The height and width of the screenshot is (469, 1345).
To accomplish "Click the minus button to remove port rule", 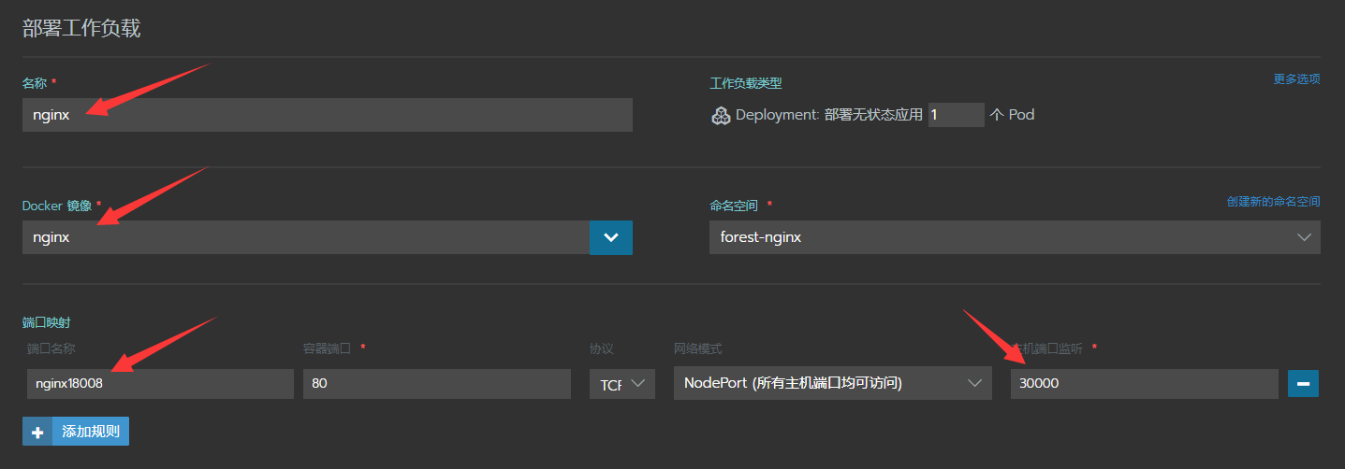I will (1303, 383).
